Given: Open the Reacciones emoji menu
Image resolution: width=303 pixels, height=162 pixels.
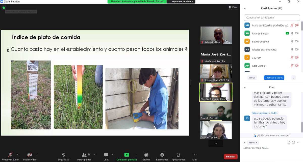Looking at the screenshot, I should point(162,156).
